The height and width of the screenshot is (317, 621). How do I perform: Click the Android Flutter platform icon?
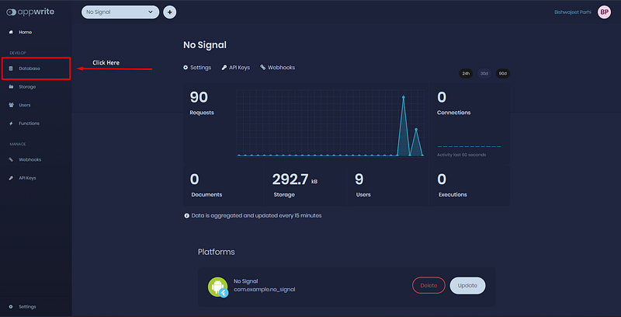(218, 287)
